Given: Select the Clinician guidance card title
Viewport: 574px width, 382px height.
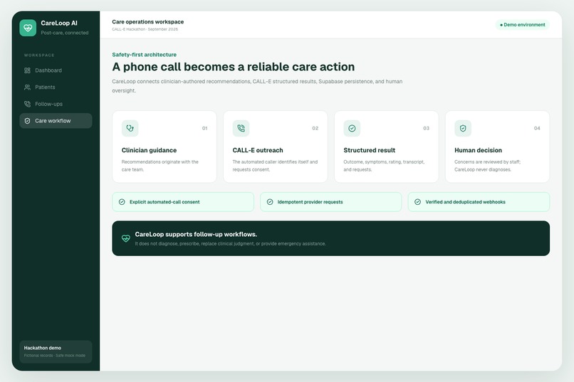Looking at the screenshot, I should coord(149,150).
